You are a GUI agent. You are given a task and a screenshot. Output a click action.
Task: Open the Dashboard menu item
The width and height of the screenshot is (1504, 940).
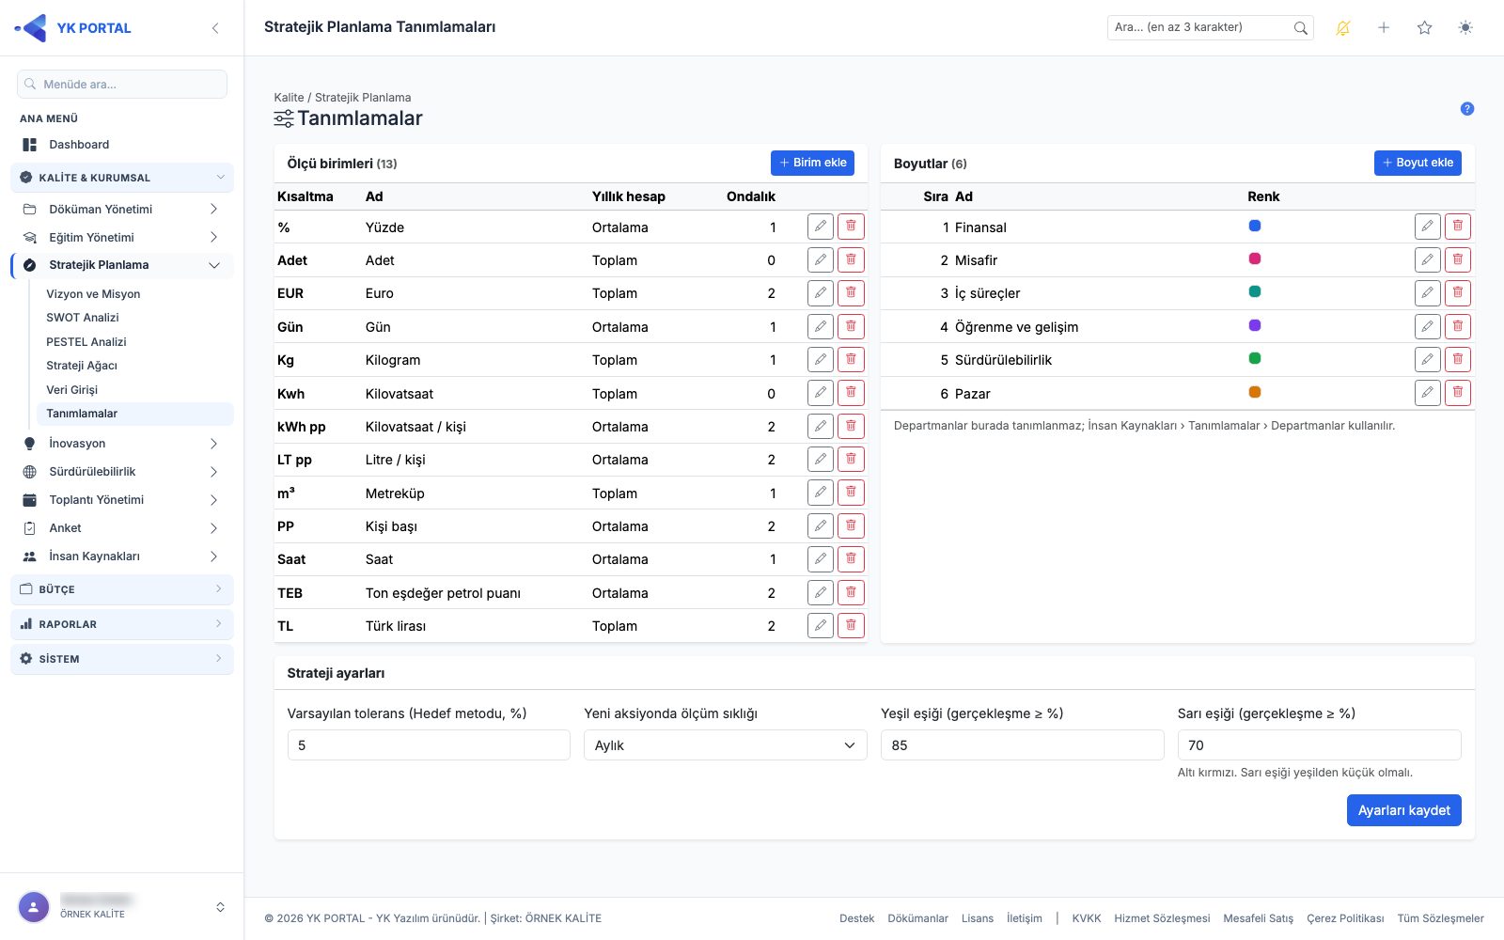(79, 145)
